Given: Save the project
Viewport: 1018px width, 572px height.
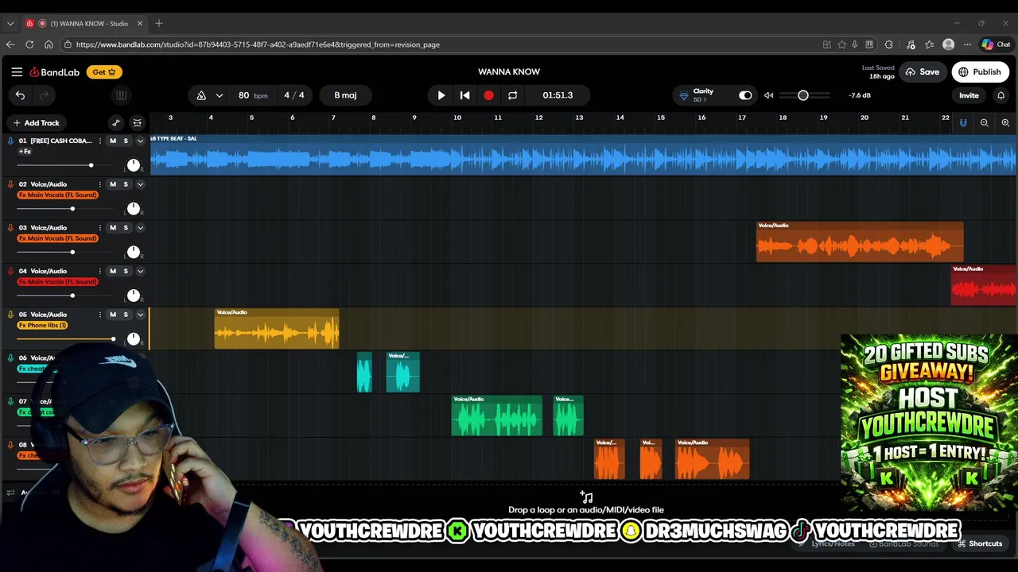Looking at the screenshot, I should point(922,72).
